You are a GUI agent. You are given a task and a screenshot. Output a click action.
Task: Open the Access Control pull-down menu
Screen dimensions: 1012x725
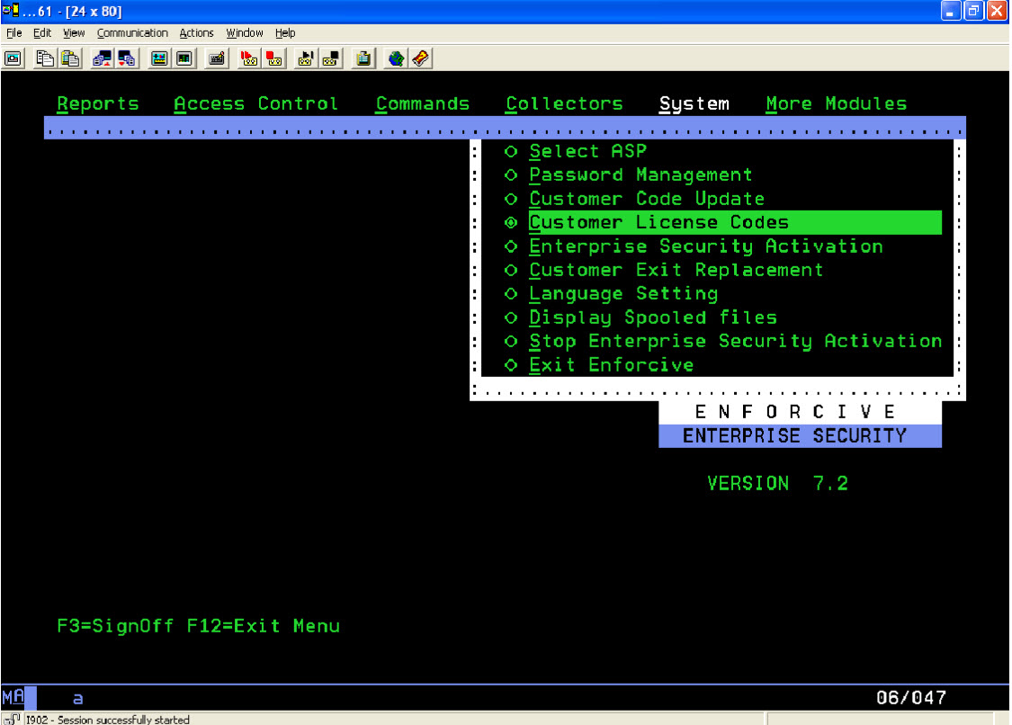pyautogui.click(x=256, y=104)
